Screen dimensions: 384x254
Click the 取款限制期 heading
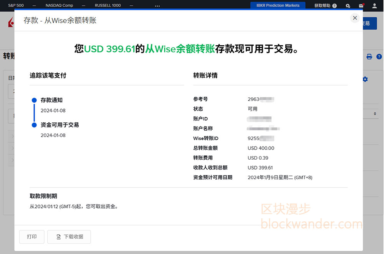[x=43, y=196]
